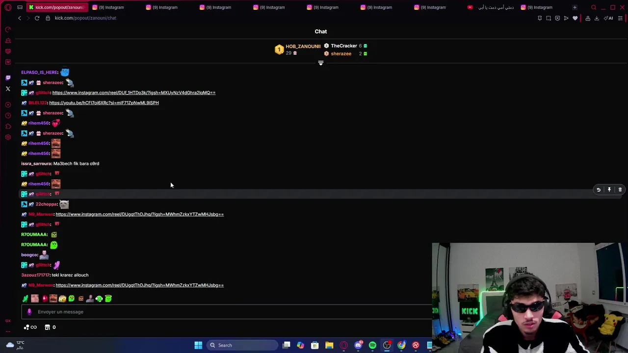Open the Easy Setup menu icon

620,18
